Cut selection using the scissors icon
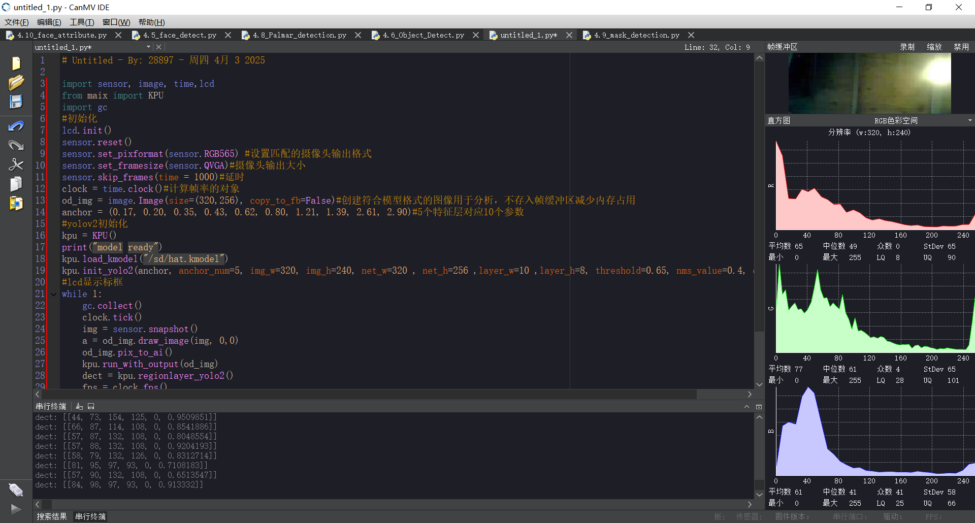975x523 pixels. pyautogui.click(x=16, y=165)
